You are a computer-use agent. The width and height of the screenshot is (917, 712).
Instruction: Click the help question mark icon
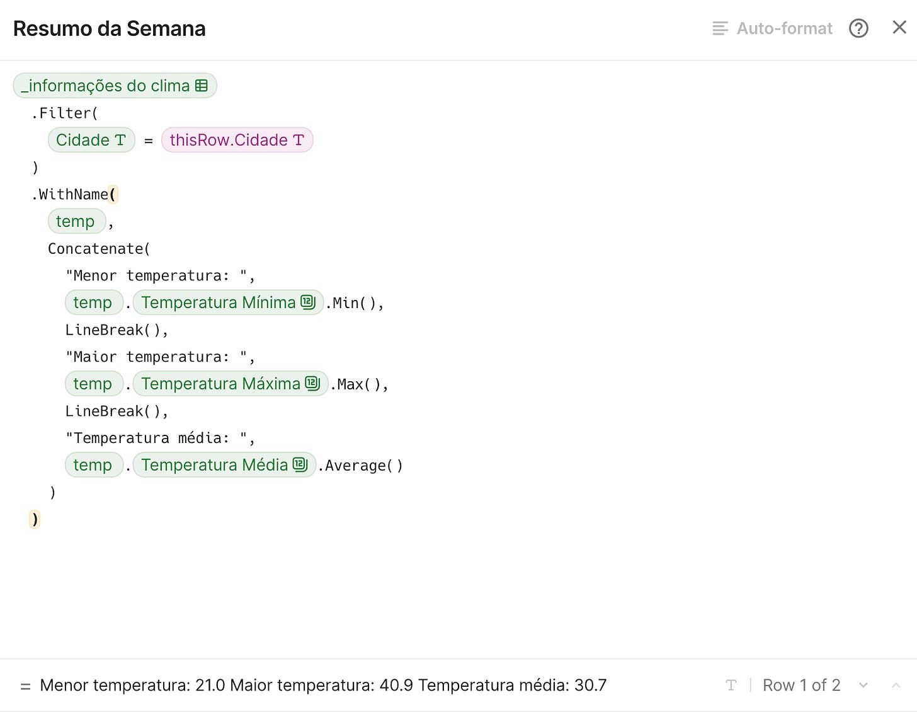[x=858, y=28]
